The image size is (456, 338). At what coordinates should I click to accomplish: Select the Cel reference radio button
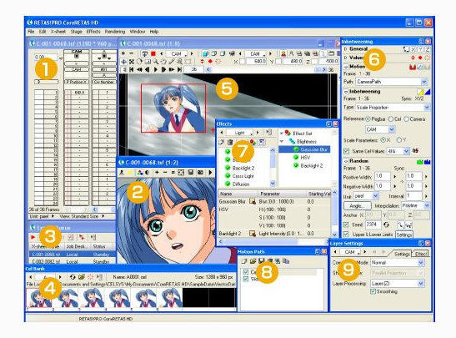(x=391, y=119)
